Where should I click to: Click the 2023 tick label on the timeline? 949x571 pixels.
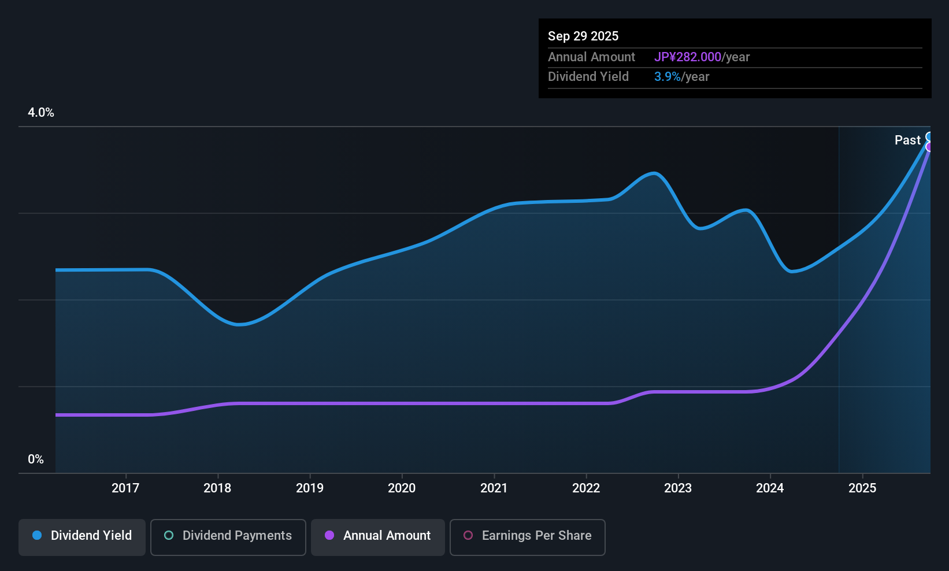tap(678, 488)
